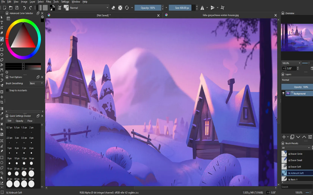The image size is (313, 195).
Task: Undo the last action
Action: pyautogui.click(x=24, y=8)
